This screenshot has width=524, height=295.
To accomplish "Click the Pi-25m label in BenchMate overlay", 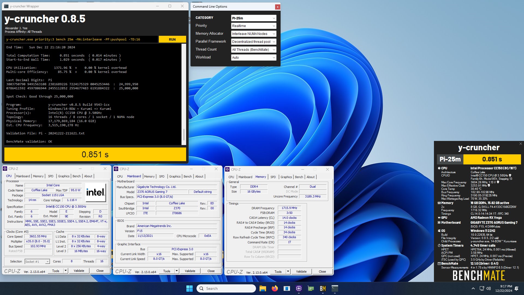I will [x=450, y=159].
